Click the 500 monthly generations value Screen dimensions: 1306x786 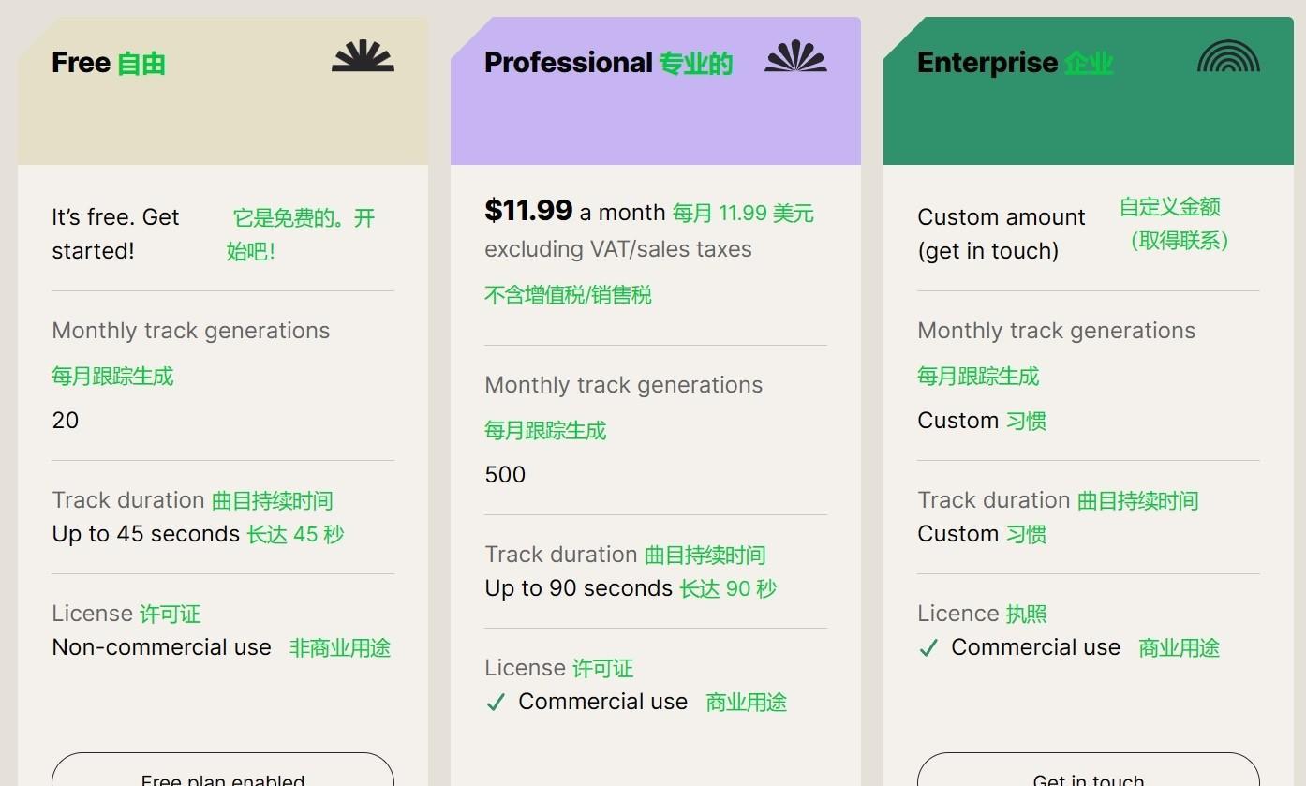click(505, 475)
